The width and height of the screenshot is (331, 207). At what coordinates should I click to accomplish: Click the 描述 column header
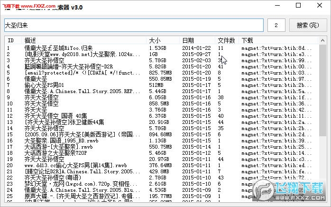(31, 40)
